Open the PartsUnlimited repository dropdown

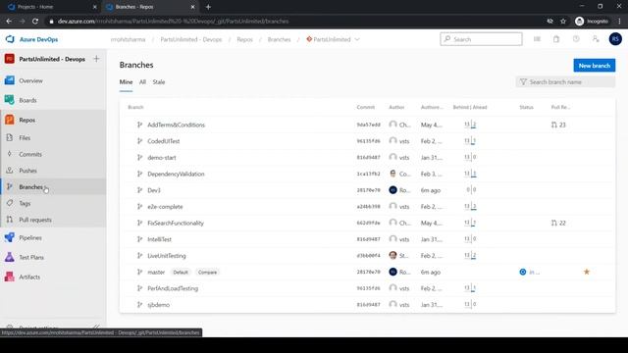click(333, 39)
